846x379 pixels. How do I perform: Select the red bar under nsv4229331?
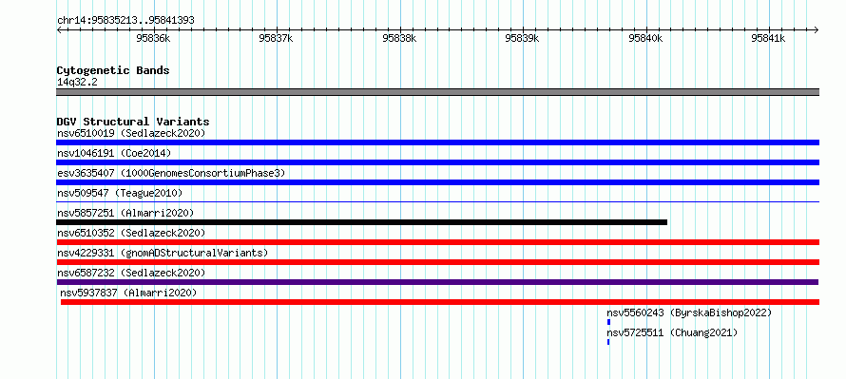[437, 262]
